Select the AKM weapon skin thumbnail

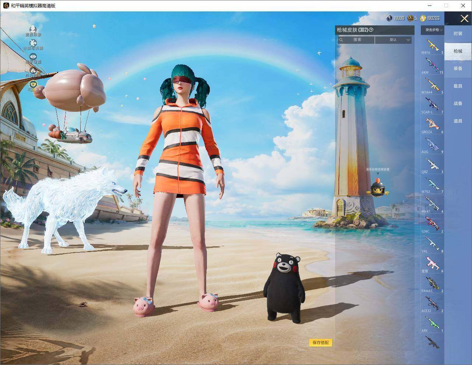click(433, 65)
